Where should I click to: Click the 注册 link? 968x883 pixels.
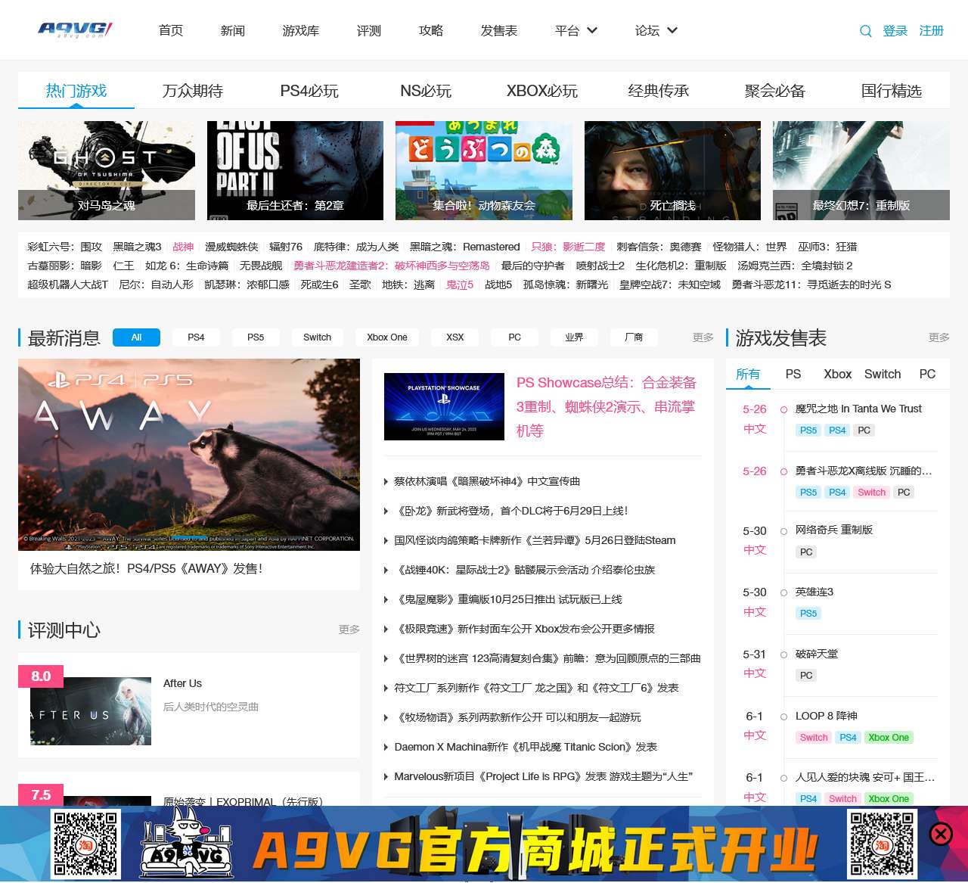(932, 31)
